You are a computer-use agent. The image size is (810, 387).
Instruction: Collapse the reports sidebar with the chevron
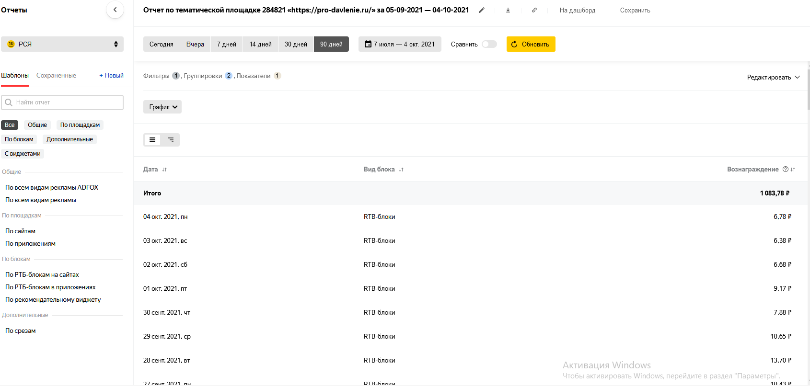pos(115,10)
